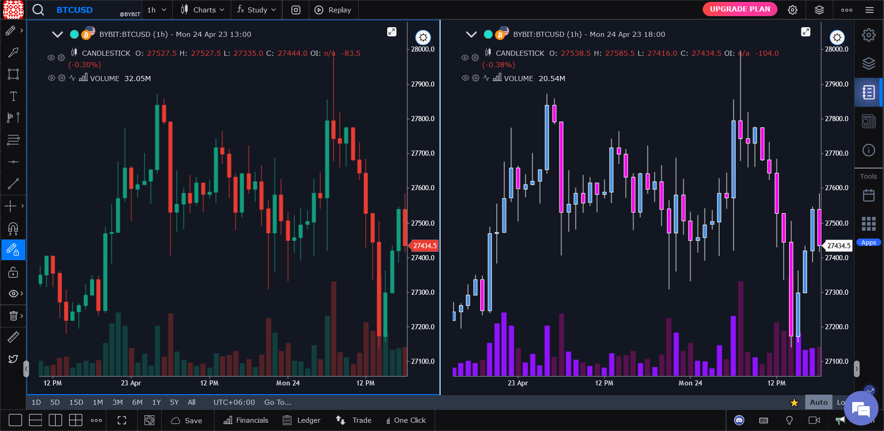This screenshot has height=431, width=884.
Task: Toggle left chart candlestick visibility eye
Action: [51, 58]
